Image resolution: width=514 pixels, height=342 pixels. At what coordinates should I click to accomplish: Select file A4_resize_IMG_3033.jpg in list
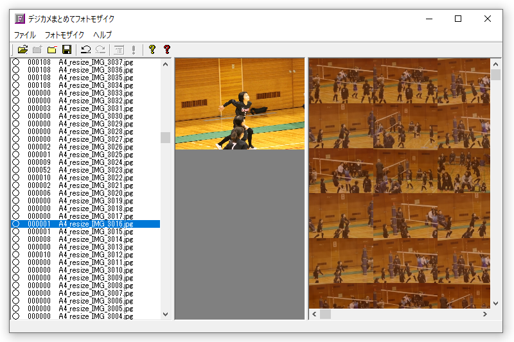(x=96, y=93)
